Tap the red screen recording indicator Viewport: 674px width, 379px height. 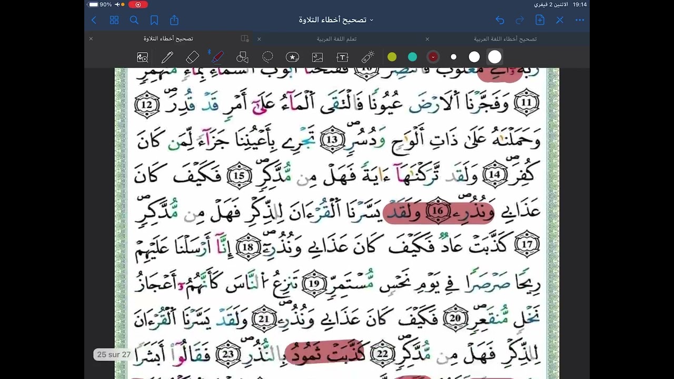click(138, 4)
